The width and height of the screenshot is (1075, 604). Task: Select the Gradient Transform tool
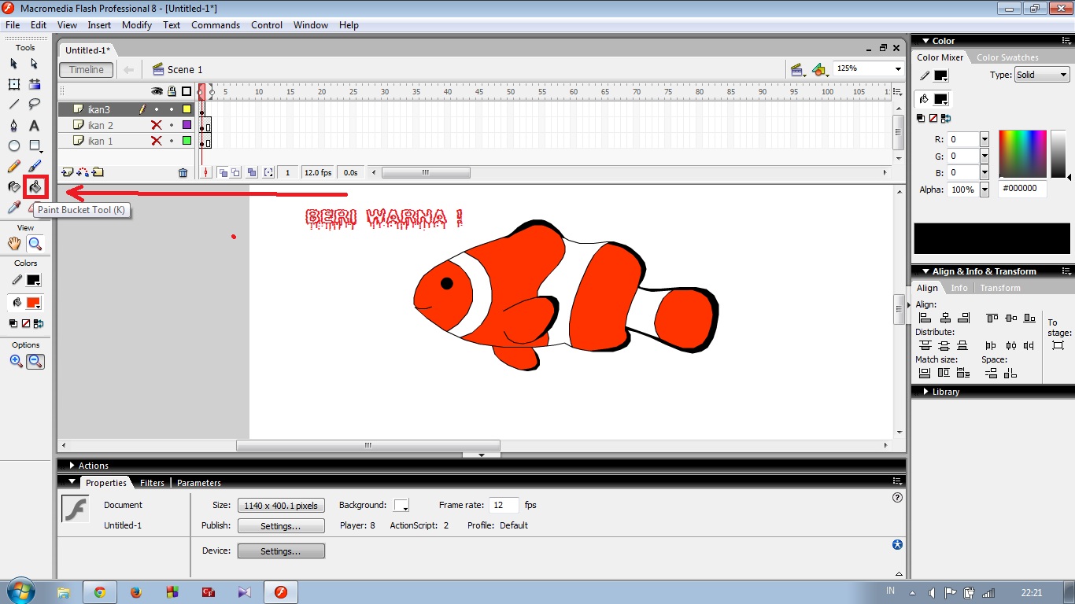pyautogui.click(x=35, y=83)
